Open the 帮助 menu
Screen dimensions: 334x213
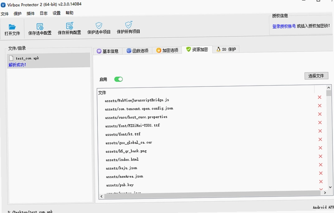[69, 13]
